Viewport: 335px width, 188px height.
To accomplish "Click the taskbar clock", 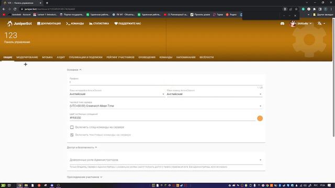I will click(x=322, y=185).
